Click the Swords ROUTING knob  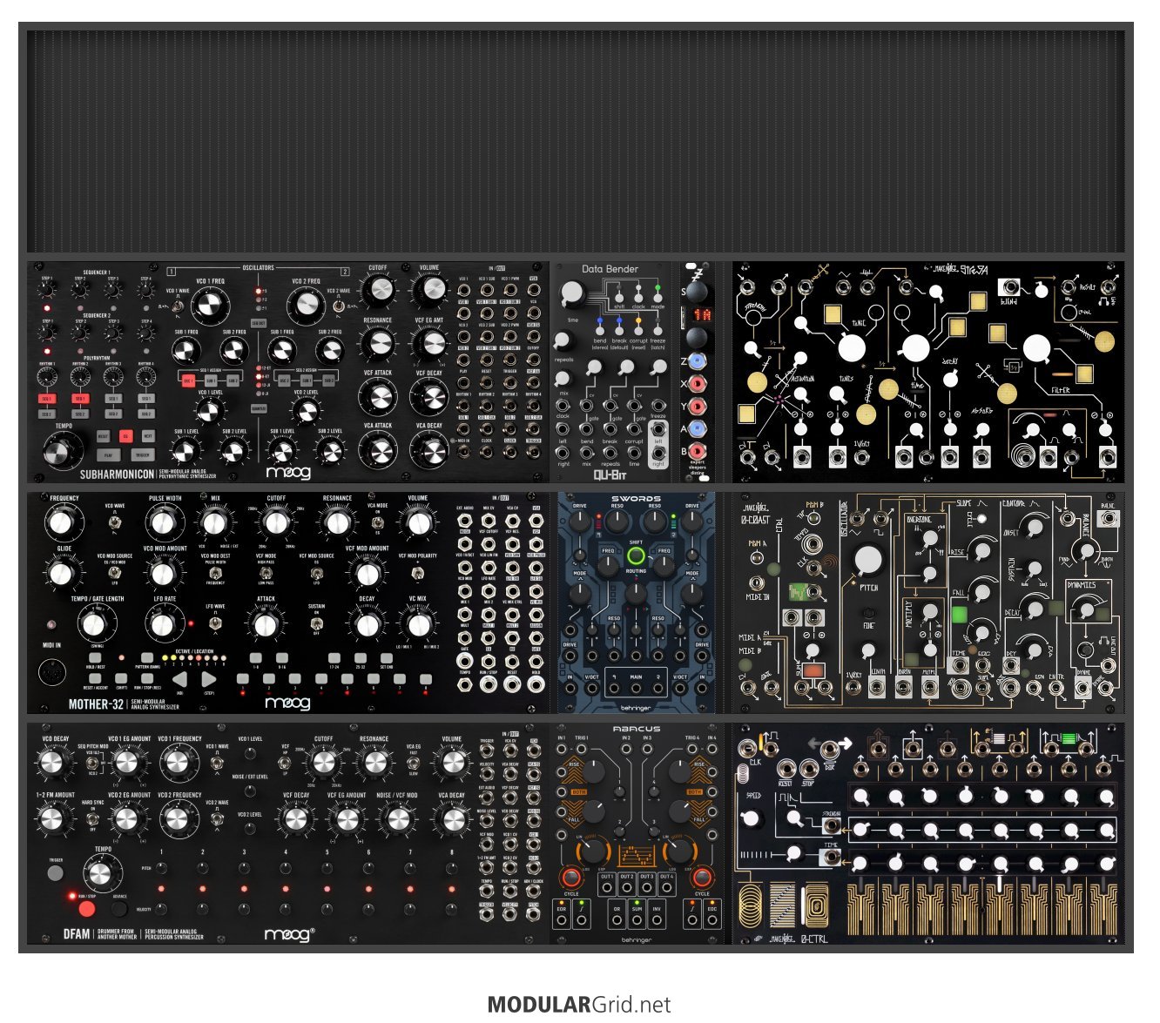(636, 593)
